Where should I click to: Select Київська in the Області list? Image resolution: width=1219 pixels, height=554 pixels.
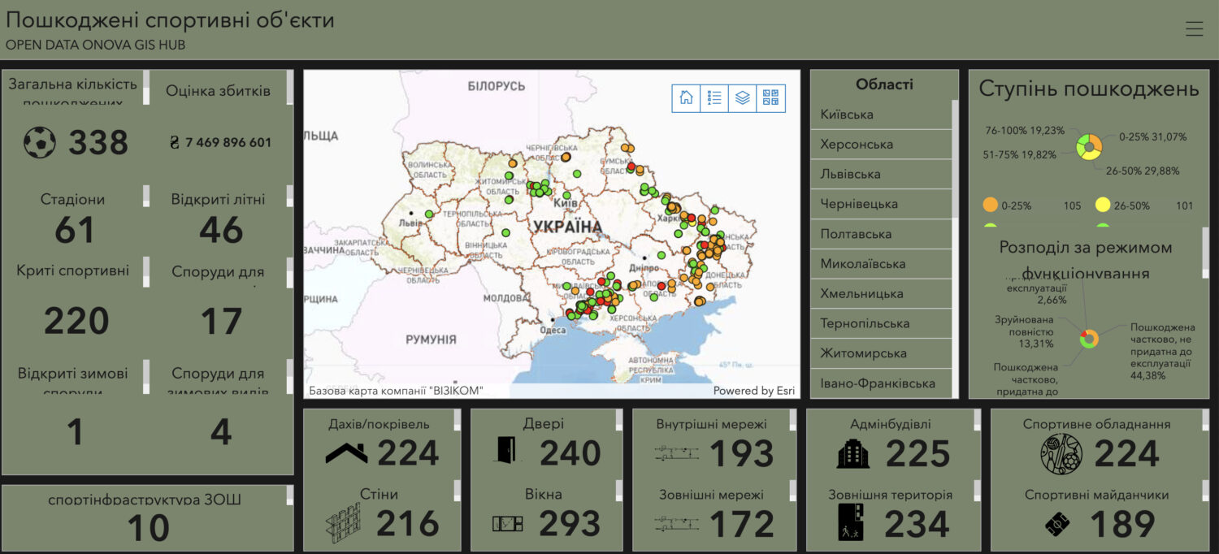pyautogui.click(x=881, y=115)
